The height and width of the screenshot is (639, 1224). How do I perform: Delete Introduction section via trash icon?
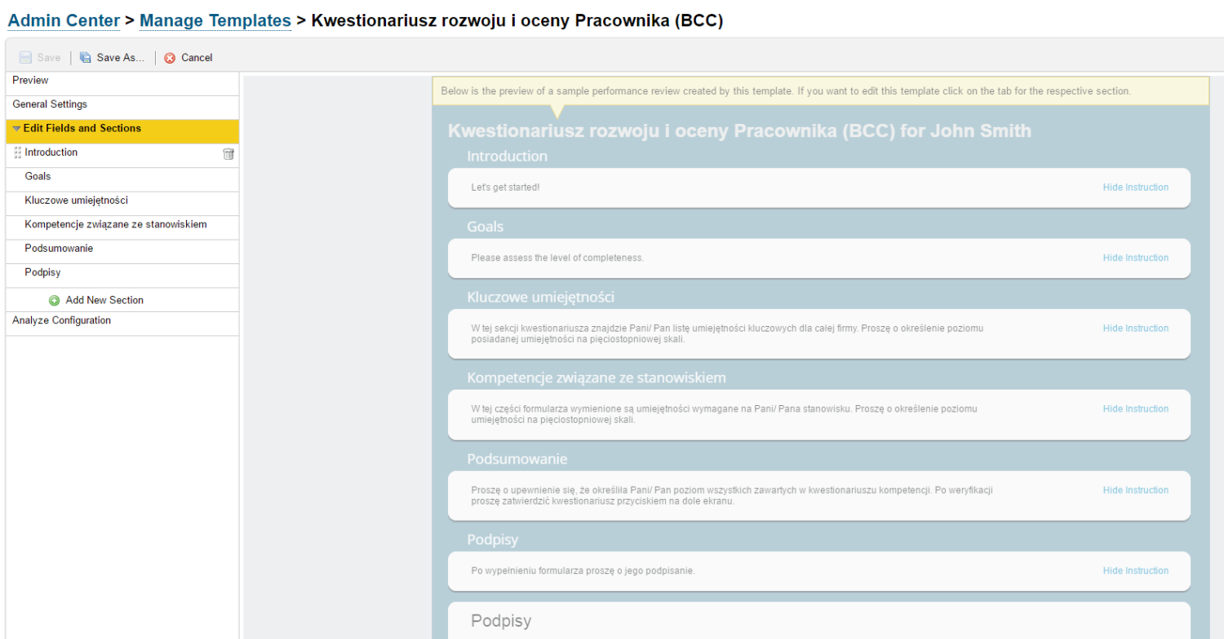click(228, 153)
